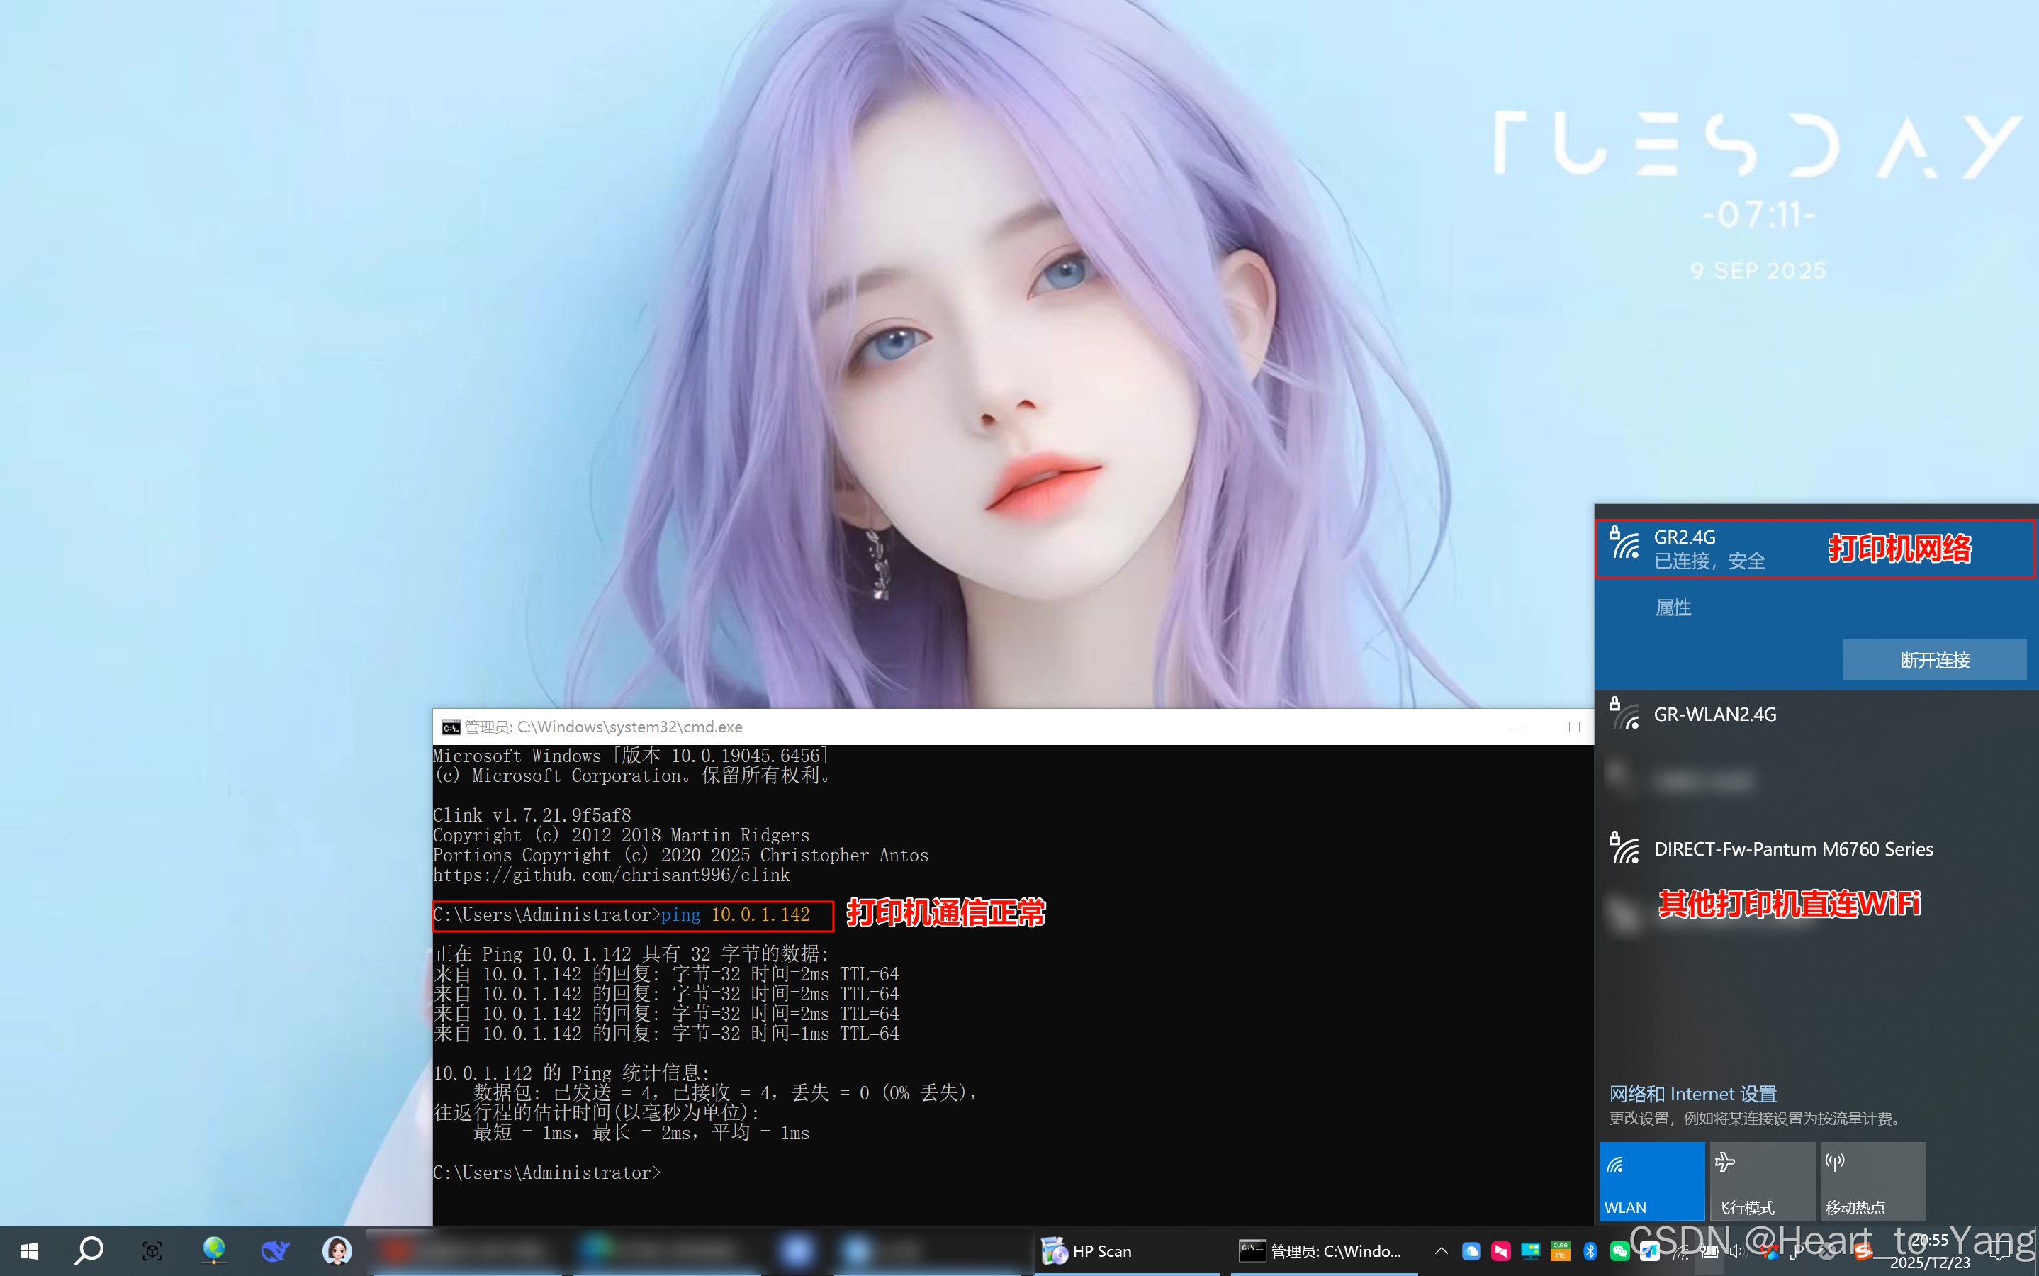Expand DIRECT-Fw-Pantum M6760 Series network
2039x1276 pixels.
pos(1792,849)
